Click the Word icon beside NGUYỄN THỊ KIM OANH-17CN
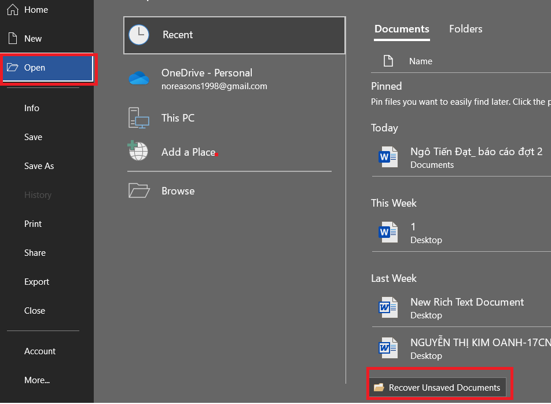 [387, 348]
